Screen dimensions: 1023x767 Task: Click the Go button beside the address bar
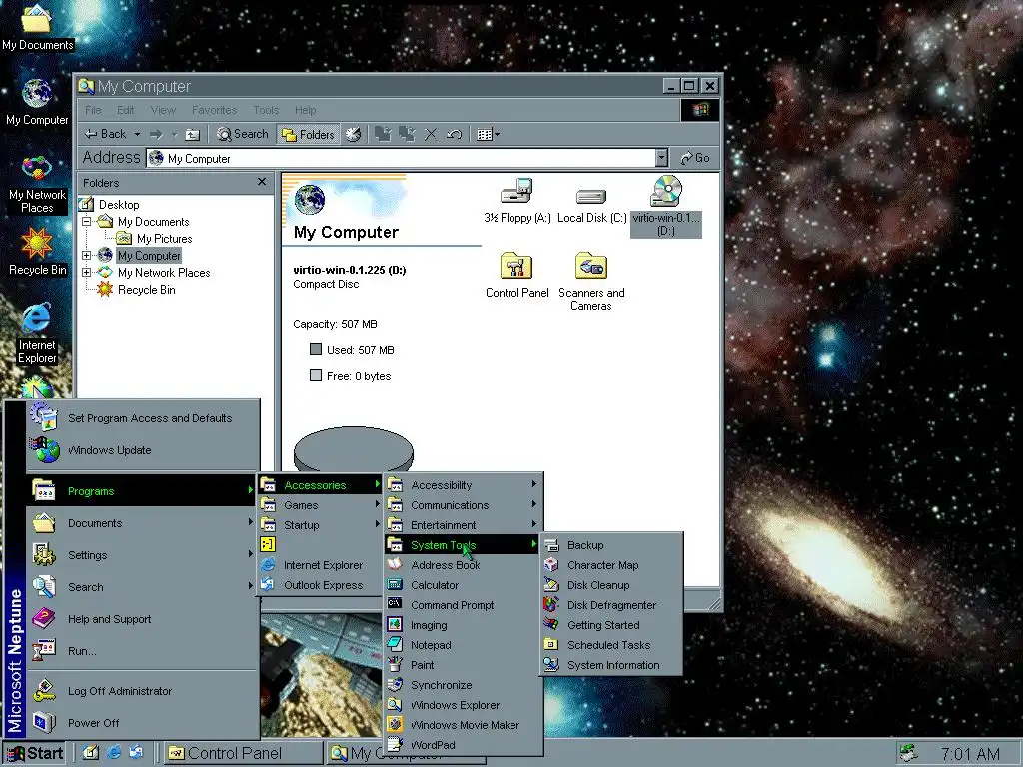click(x=695, y=158)
